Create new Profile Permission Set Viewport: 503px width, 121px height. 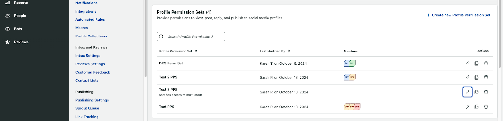[x=459, y=15]
